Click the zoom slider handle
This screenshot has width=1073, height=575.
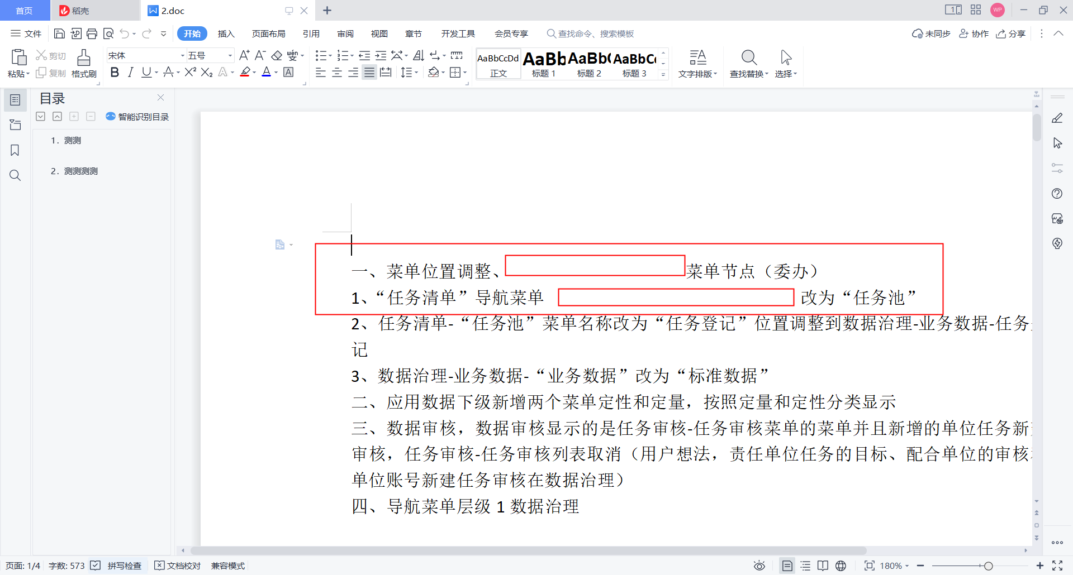point(988,566)
